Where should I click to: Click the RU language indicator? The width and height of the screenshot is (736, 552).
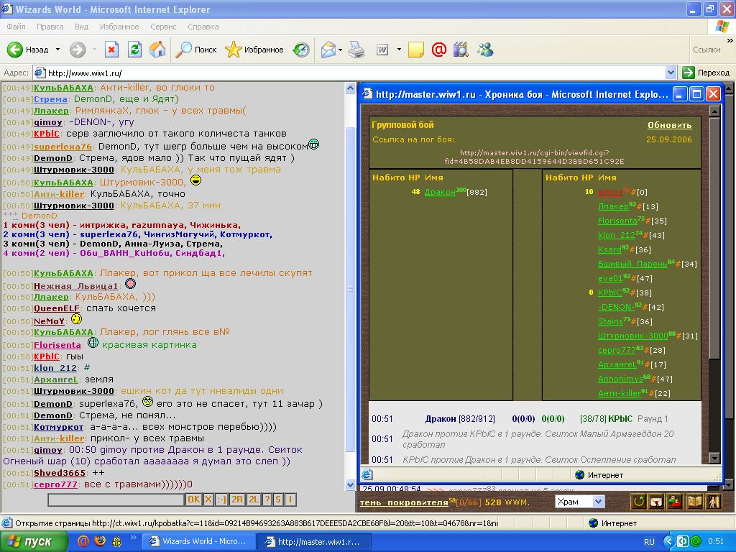649,542
